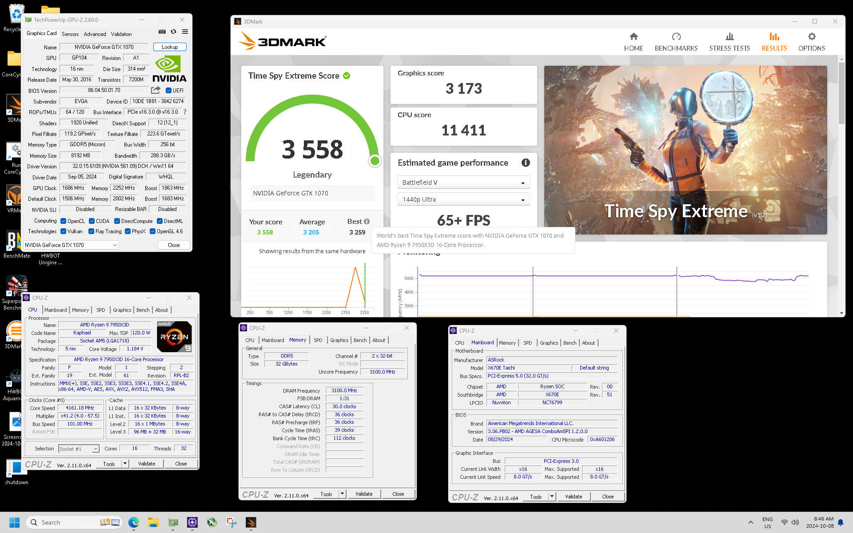The width and height of the screenshot is (853, 533).
Task: Click CPU-Z taskbar icon
Action: click(192, 522)
